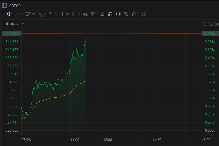The image size is (219, 146).
Task: Click the 534.500 price axis label
Action: click(12, 82)
